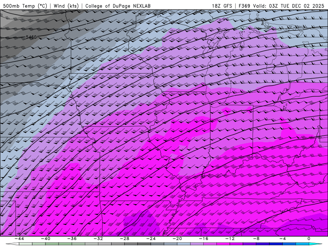This screenshot has width=328, height=246.
Task: Click the 0 color scale label
Action: click(309, 239)
